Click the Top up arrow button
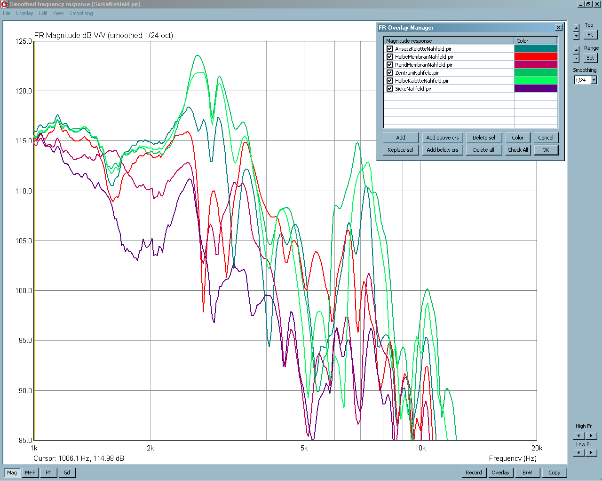Screen dimensions: 602x481 (576, 28)
